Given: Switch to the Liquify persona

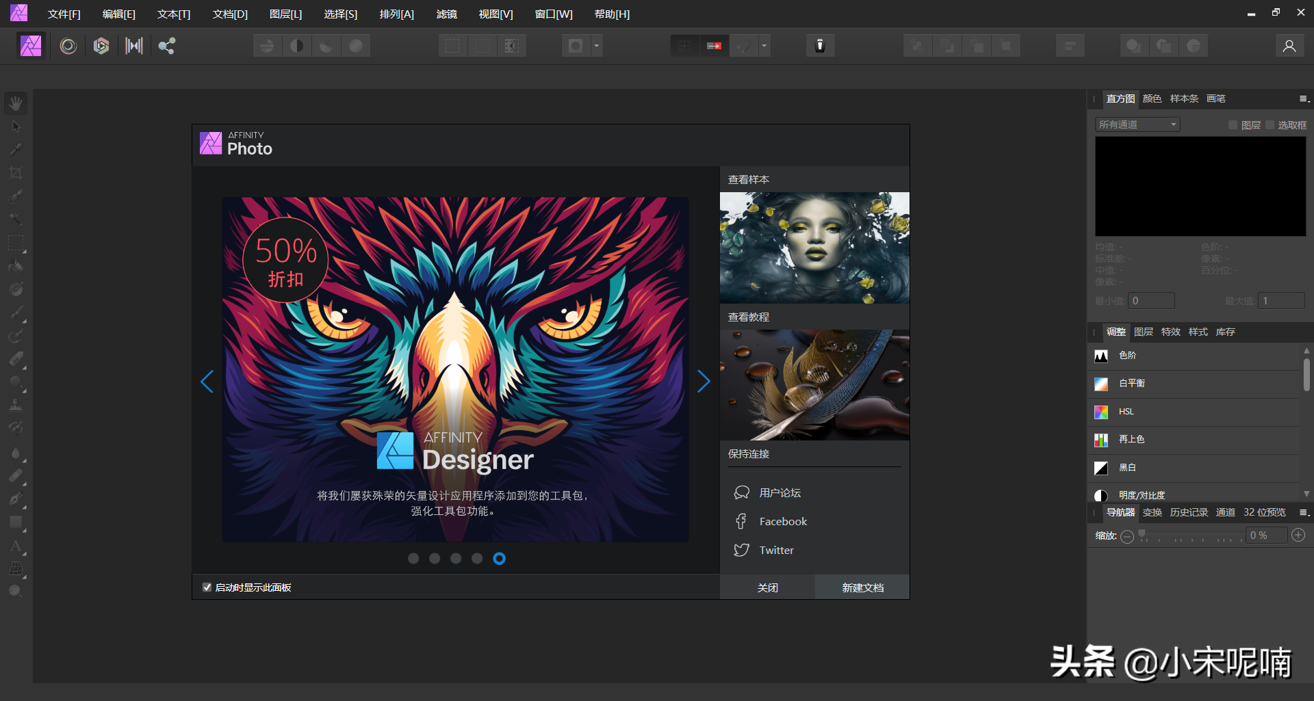Looking at the screenshot, I should pos(68,46).
